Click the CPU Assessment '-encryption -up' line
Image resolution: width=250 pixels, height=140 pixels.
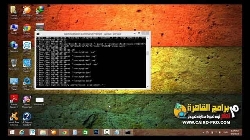pos(66,52)
